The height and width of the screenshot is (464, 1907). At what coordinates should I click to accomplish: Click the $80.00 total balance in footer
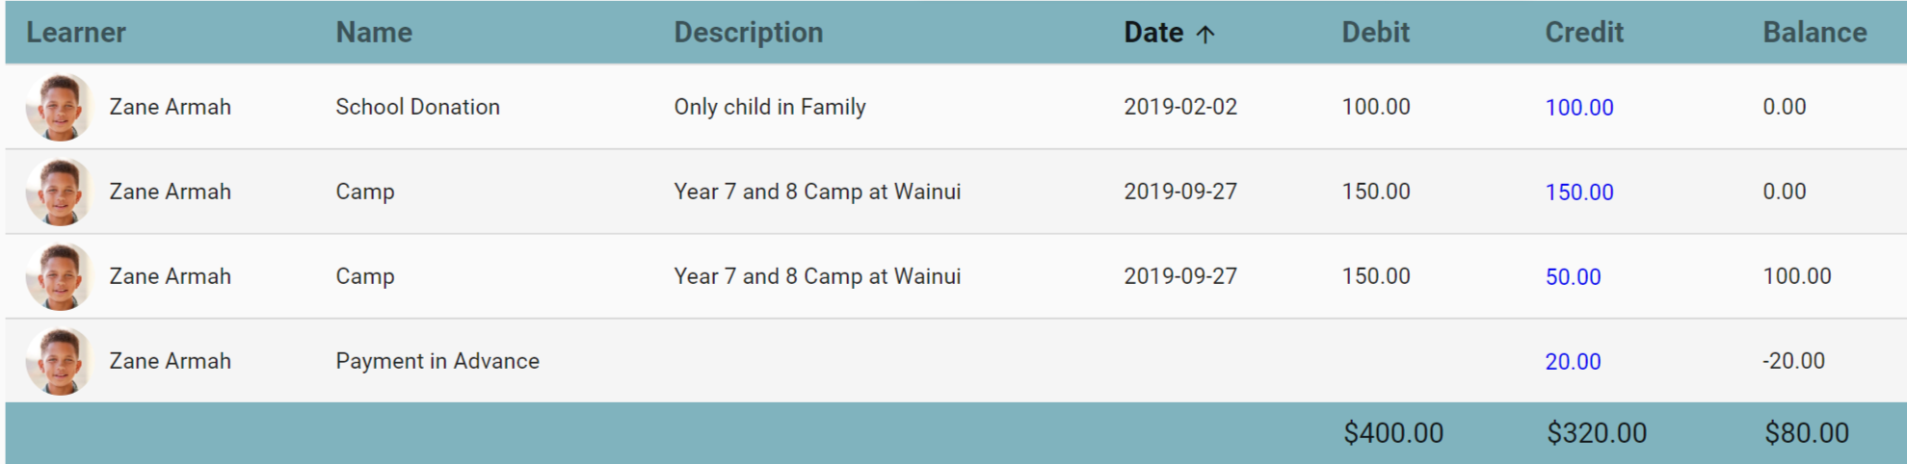tap(1806, 433)
